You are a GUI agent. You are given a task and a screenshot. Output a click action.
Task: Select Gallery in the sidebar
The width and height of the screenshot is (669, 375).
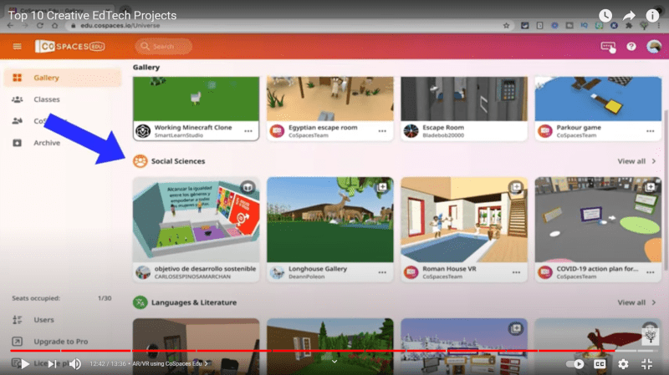coord(46,78)
